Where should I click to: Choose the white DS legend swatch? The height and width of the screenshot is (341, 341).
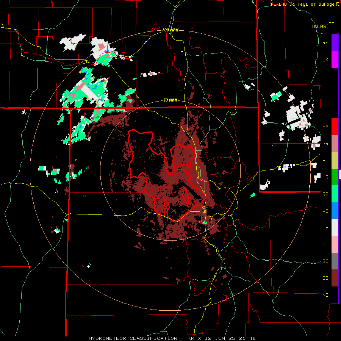[335, 227]
